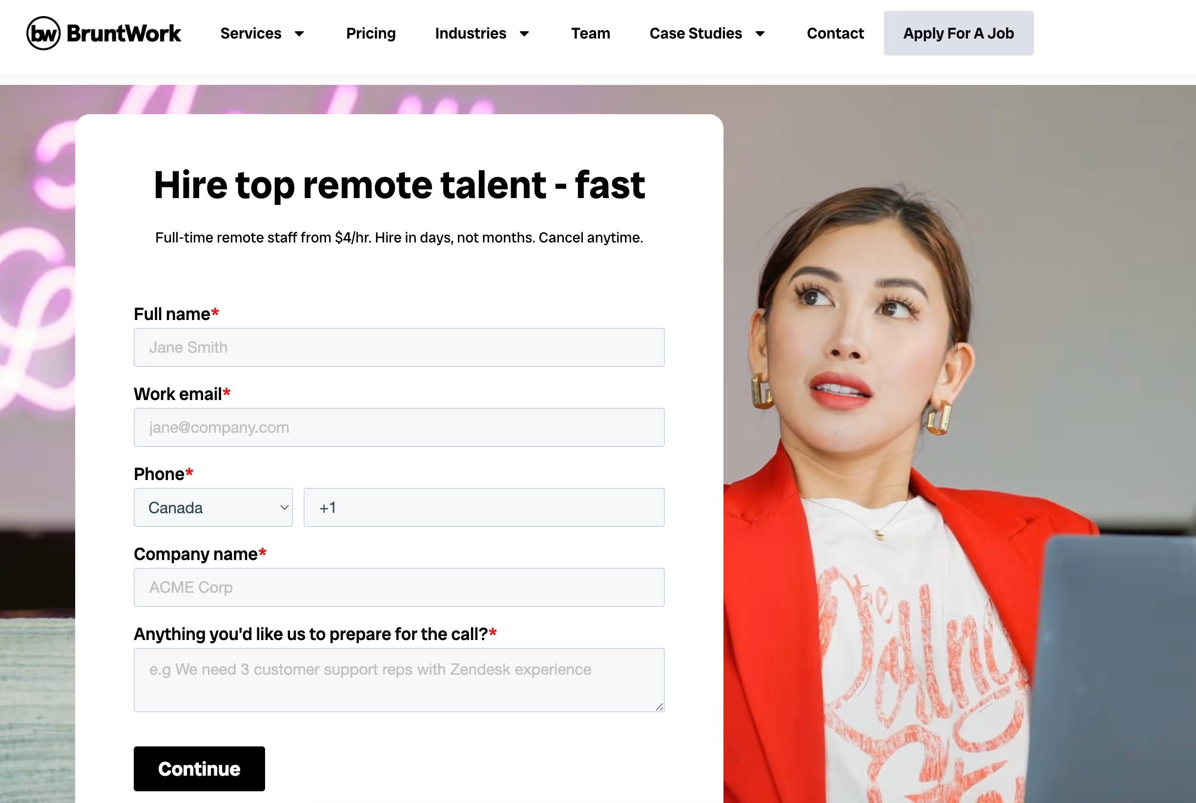Click the 'Full-time remote staff from $4/hr' subtitle
The image size is (1196, 803).
(x=399, y=238)
